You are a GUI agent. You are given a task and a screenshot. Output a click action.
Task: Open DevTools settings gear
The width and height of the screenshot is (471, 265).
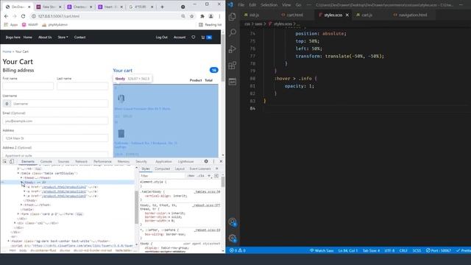206,161
